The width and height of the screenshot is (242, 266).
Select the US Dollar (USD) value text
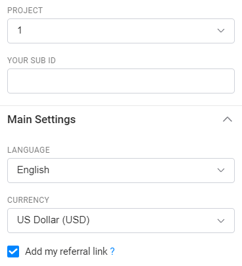click(53, 220)
